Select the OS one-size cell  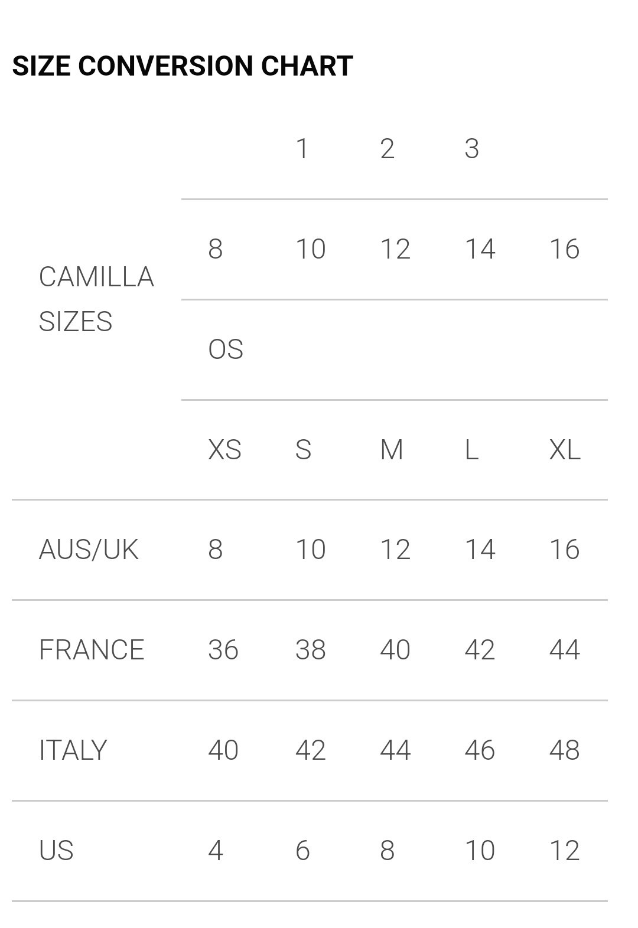click(226, 349)
